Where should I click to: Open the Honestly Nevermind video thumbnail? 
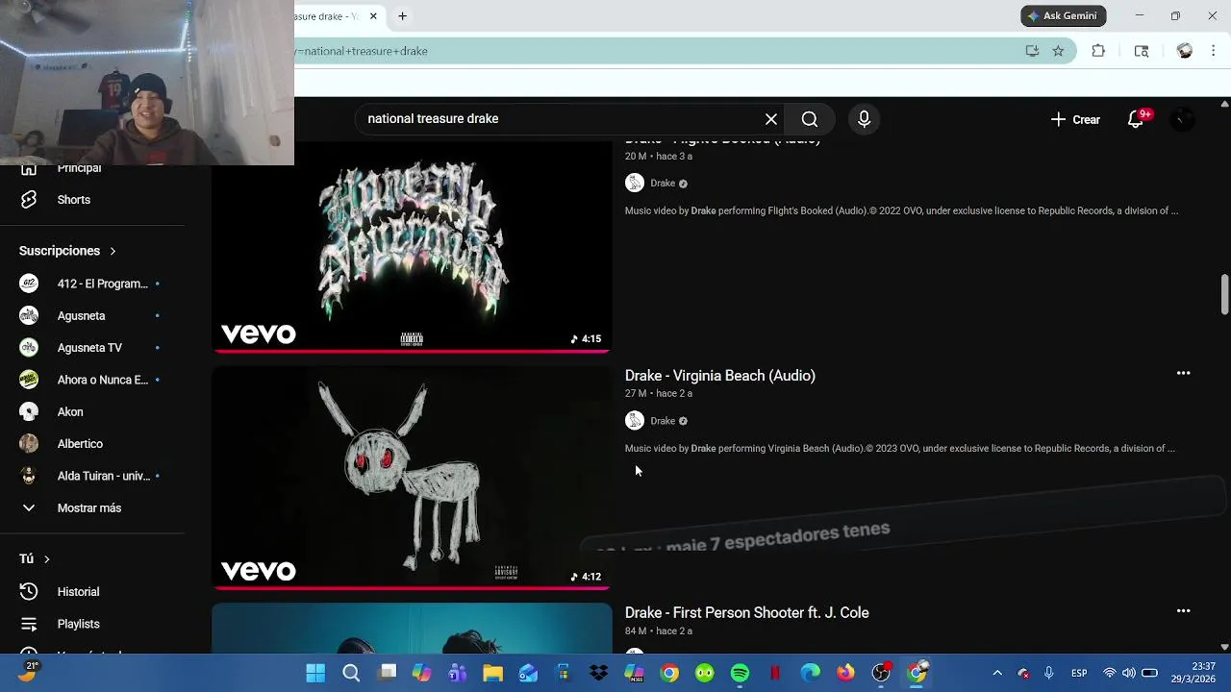[x=412, y=246]
